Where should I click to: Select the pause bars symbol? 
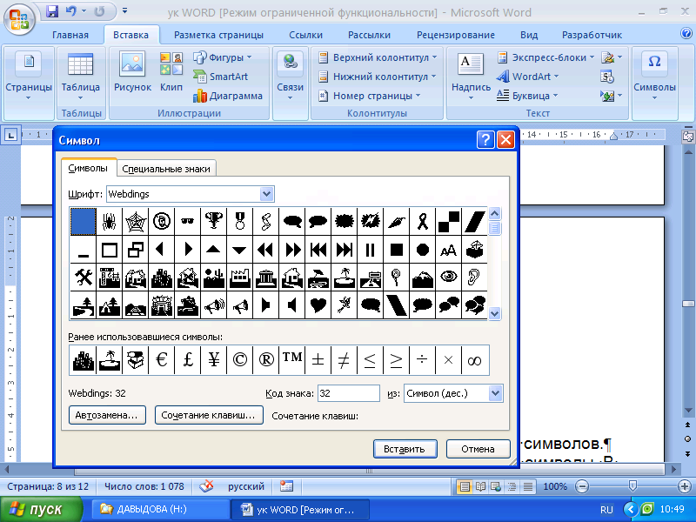(x=371, y=250)
